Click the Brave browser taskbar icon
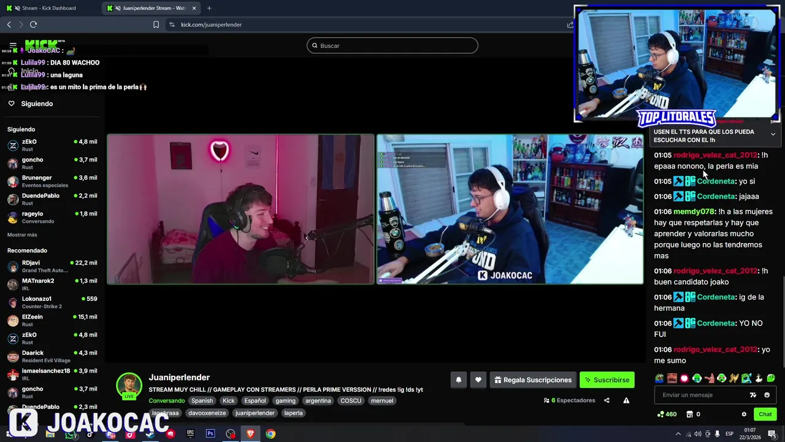This screenshot has width=785, height=442. coord(250,433)
